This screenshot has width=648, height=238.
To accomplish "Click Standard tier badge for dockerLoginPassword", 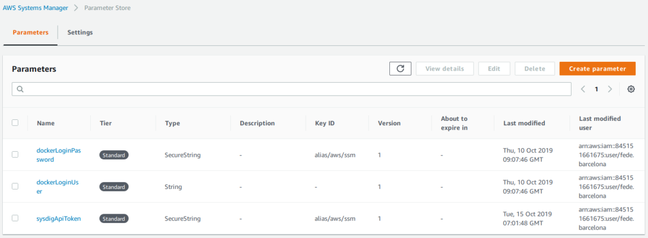I will click(x=114, y=155).
